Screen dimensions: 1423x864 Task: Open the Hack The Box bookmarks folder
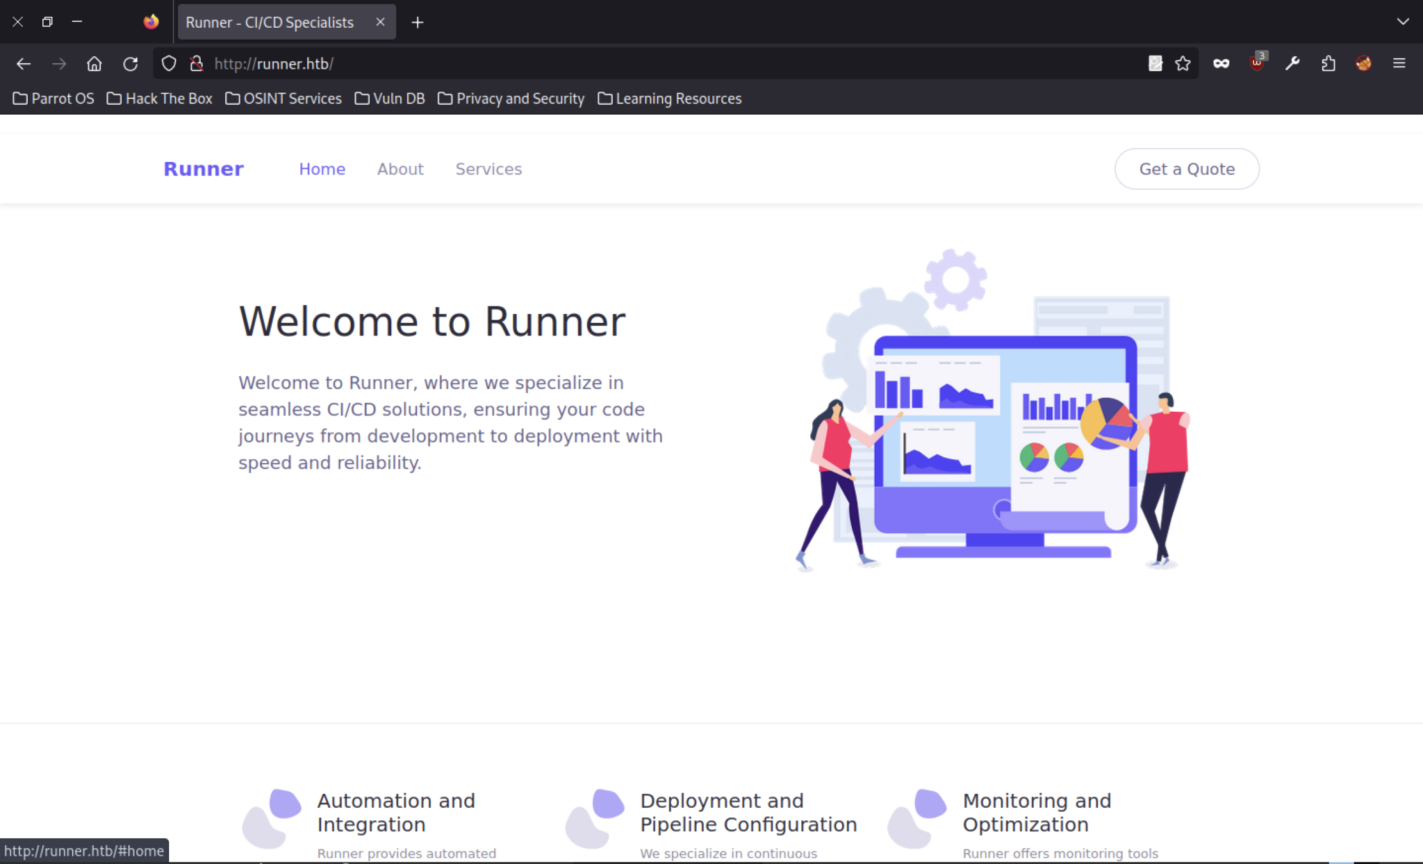click(160, 99)
